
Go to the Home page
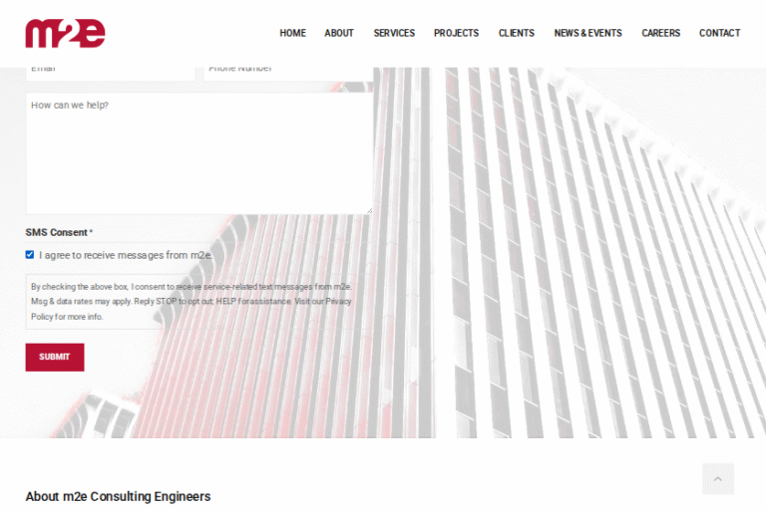(292, 33)
